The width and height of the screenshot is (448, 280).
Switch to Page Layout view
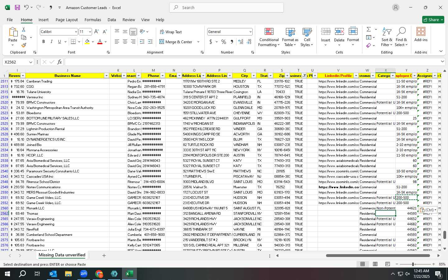point(375,264)
